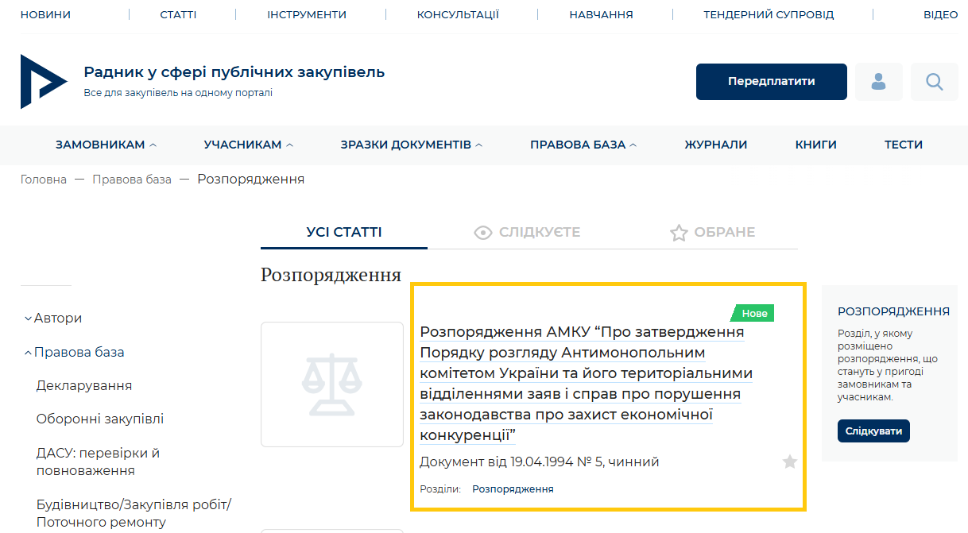
Task: Click the scales placeholder thumbnail
Action: (x=332, y=384)
